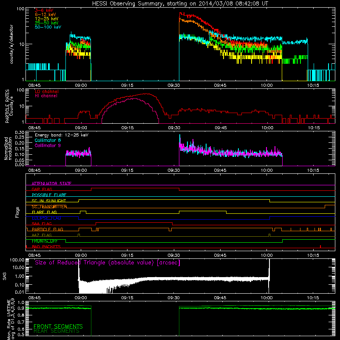
Task: Select the FRONT SEGMENTS legend label
Action: (x=58, y=326)
